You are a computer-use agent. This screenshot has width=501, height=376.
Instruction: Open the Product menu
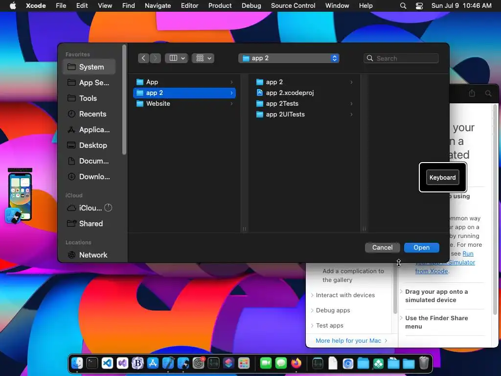pyautogui.click(x=220, y=5)
